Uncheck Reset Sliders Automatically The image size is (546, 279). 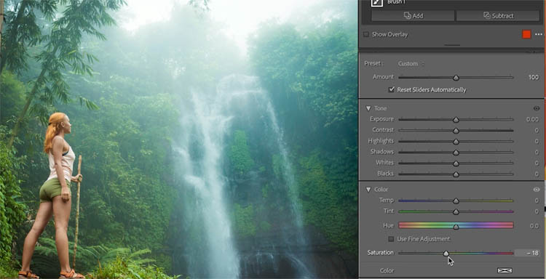[x=392, y=89]
